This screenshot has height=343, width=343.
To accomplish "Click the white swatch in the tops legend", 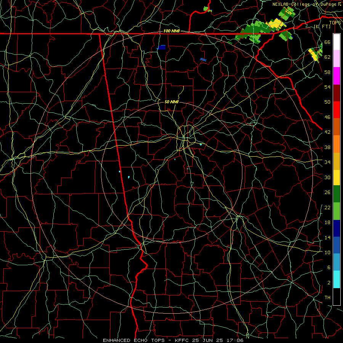I will coord(337,42).
